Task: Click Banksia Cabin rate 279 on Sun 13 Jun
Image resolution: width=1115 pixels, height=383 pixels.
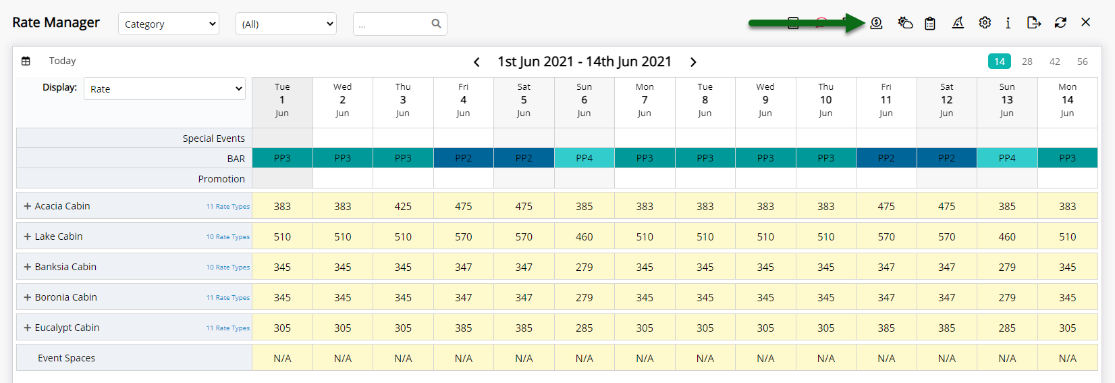Action: tap(1007, 267)
